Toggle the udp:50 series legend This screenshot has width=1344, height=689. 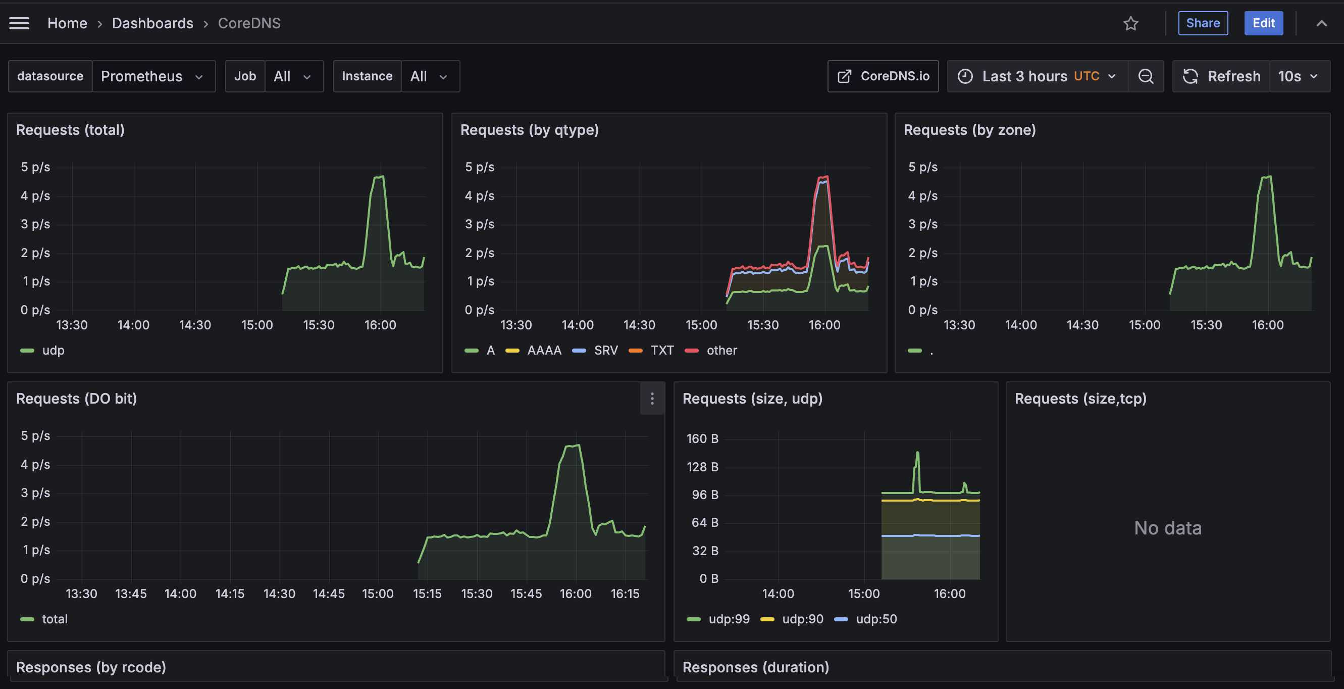(876, 619)
